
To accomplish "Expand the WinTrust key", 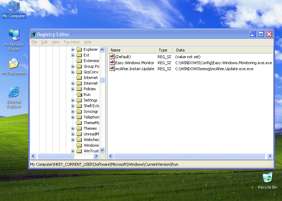I will (73, 151).
